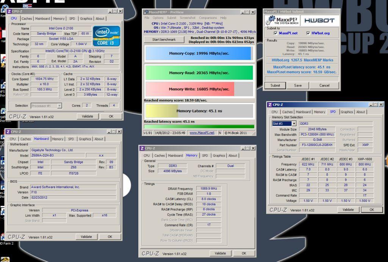Viewport: 388px width, 262px height.
Task: Click the BIOS date 02/23/2012 value
Action: pyautogui.click(x=73, y=198)
